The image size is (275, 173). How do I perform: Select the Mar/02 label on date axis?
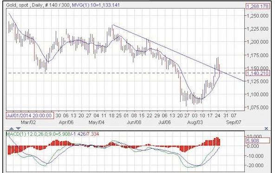[x=28, y=122]
